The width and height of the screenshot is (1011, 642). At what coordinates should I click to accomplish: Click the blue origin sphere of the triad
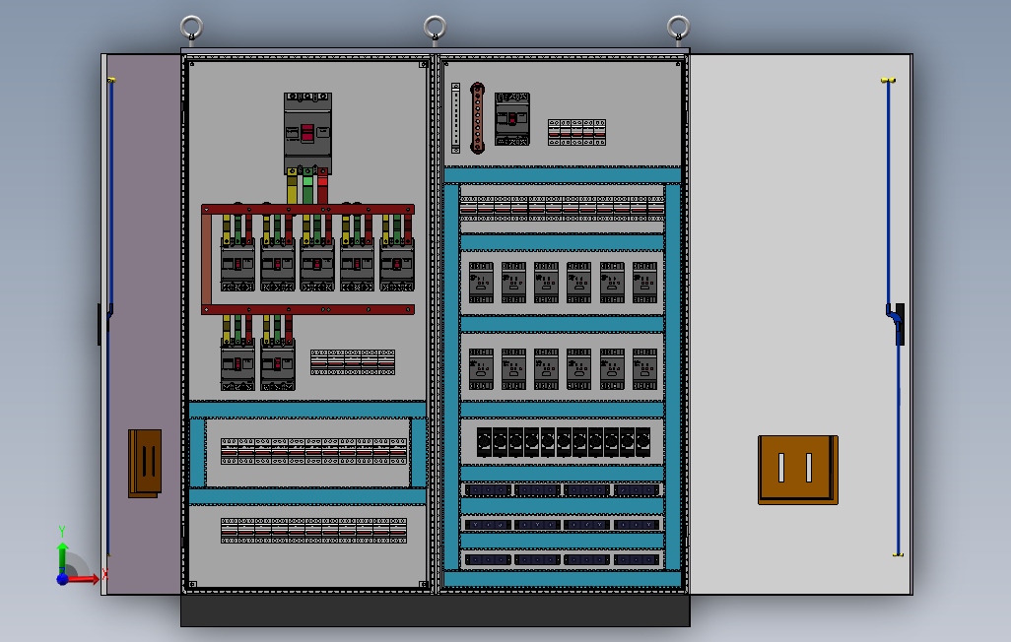point(62,579)
